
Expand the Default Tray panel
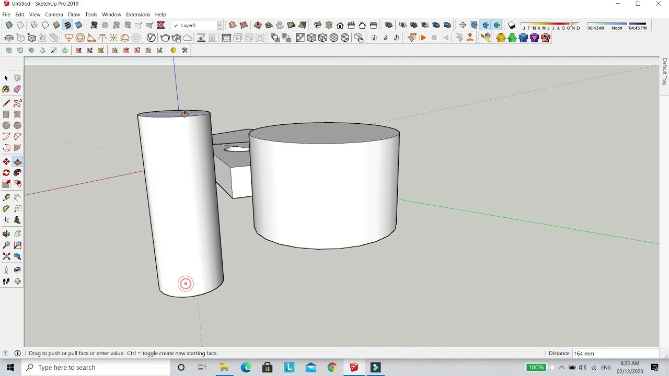point(664,72)
